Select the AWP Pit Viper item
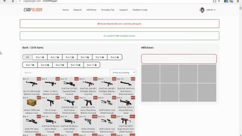The width and height of the screenshot is (242, 136). [x=32, y=124]
